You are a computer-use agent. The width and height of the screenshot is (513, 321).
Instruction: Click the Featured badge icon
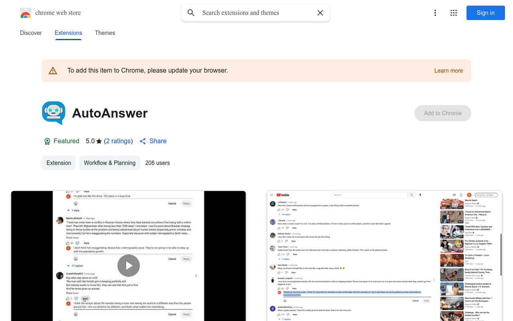(47, 141)
